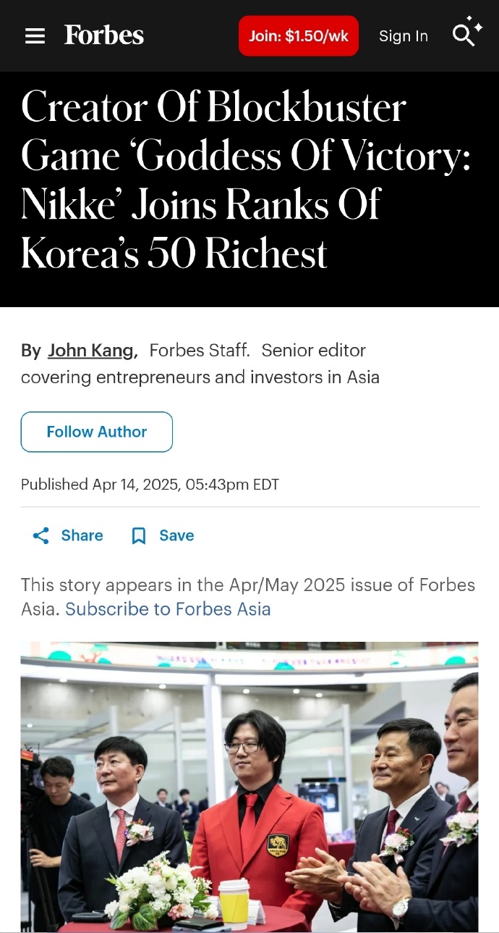Image resolution: width=499 pixels, height=933 pixels.
Task: Click the Apr/May 2025 issue note text
Action: click(x=248, y=585)
